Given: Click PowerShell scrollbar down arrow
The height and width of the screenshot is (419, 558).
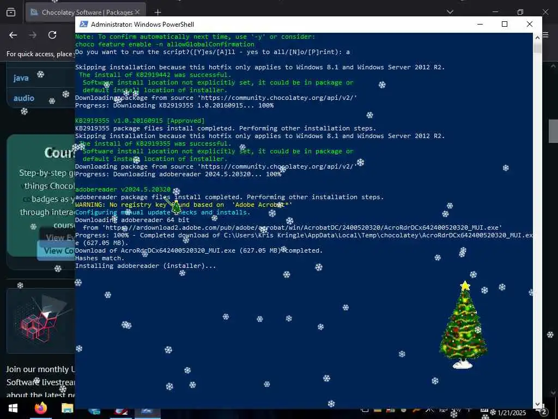Looking at the screenshot, I should (537, 404).
